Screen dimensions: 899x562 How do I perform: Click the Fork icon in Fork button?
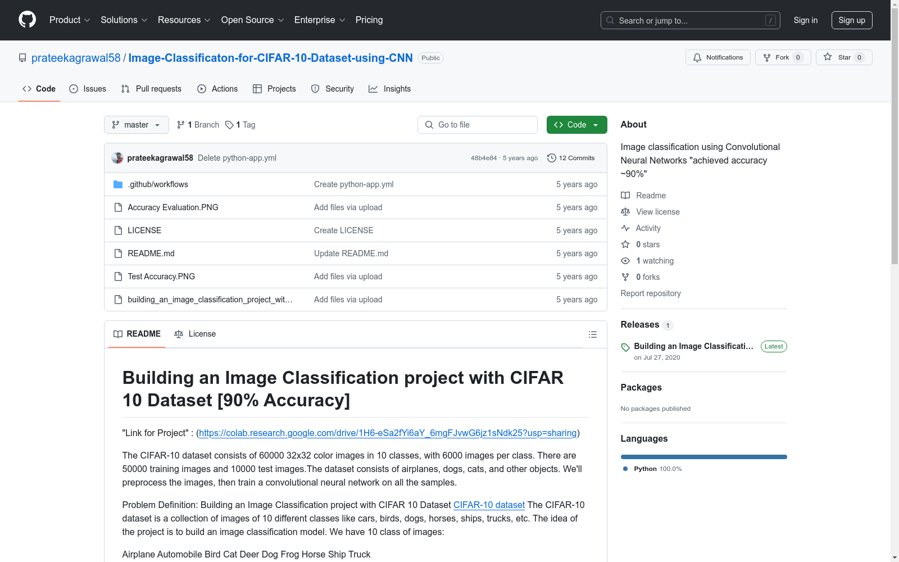[767, 57]
